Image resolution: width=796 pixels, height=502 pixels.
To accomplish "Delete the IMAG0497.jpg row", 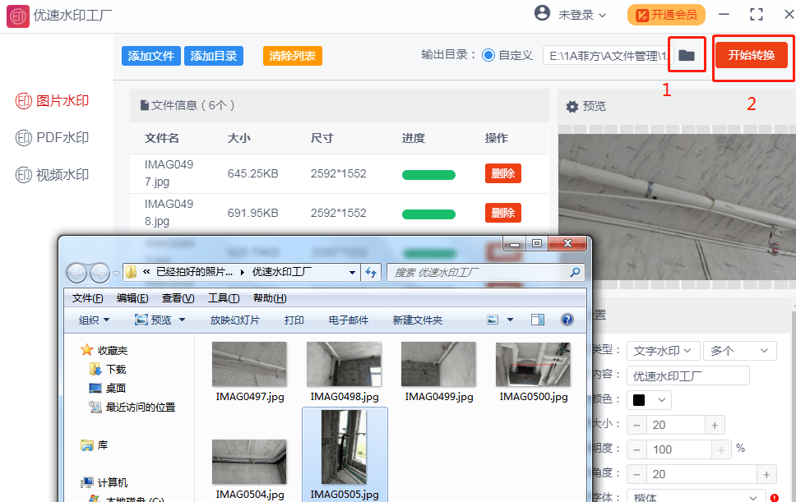I will point(503,173).
